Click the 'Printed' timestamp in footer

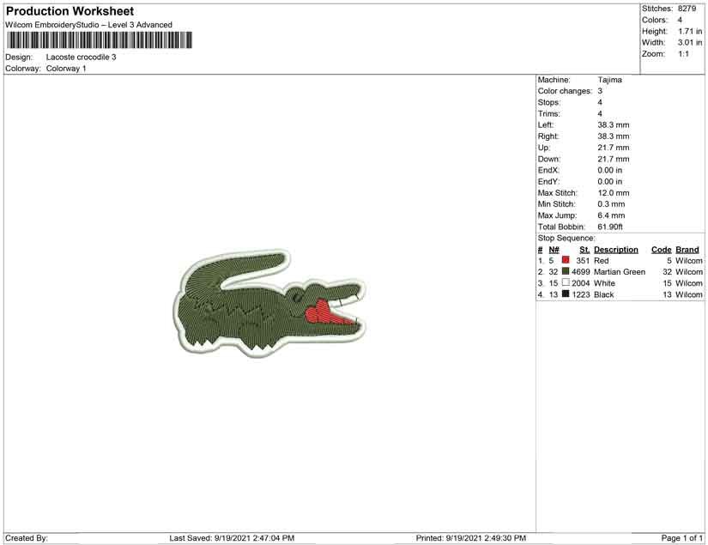(x=471, y=538)
